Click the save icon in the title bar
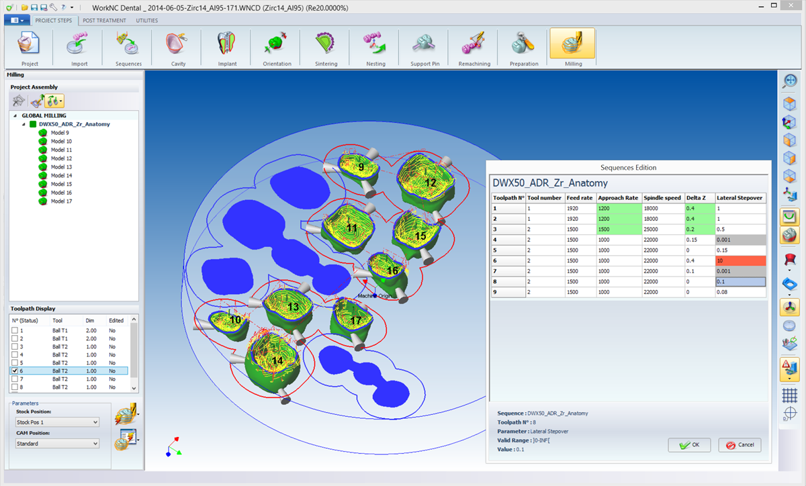The image size is (806, 486). click(x=34, y=7)
